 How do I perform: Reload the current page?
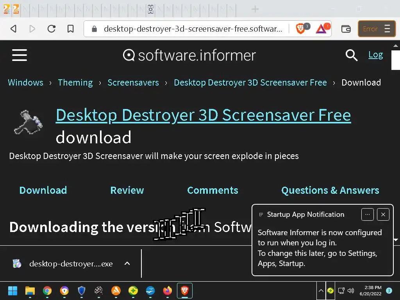tap(51, 29)
